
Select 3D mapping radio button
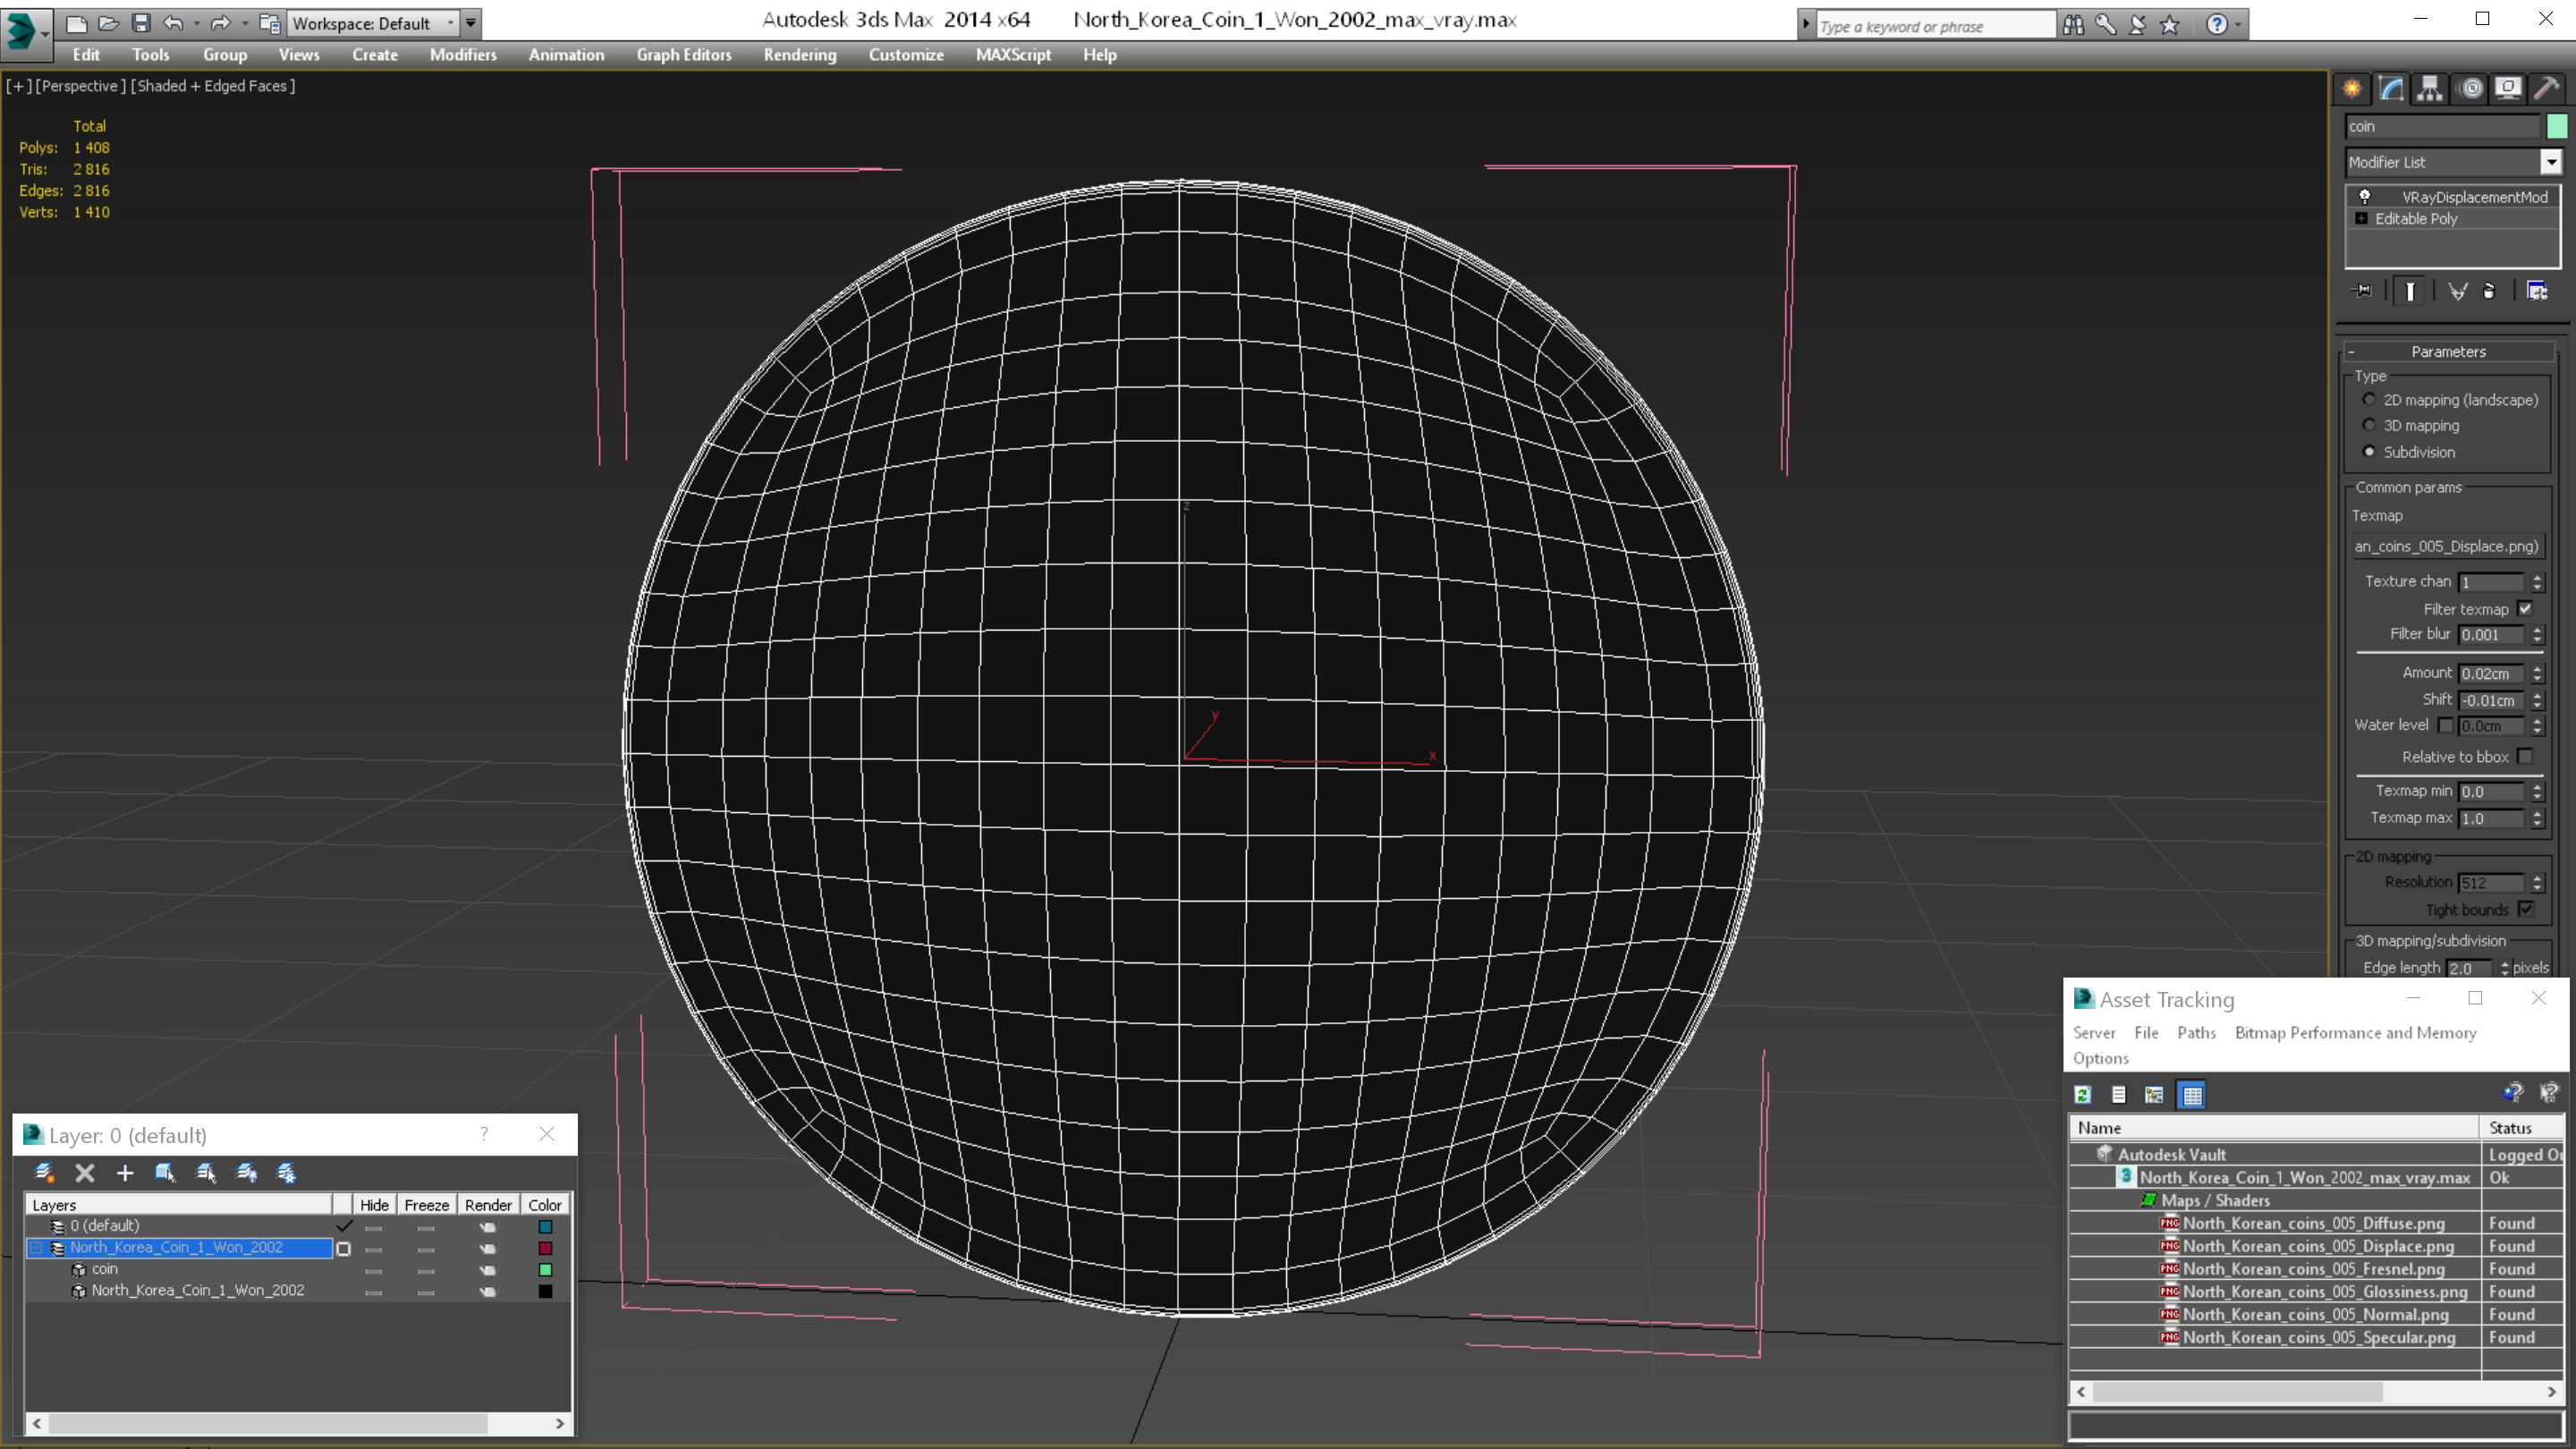(x=2369, y=425)
